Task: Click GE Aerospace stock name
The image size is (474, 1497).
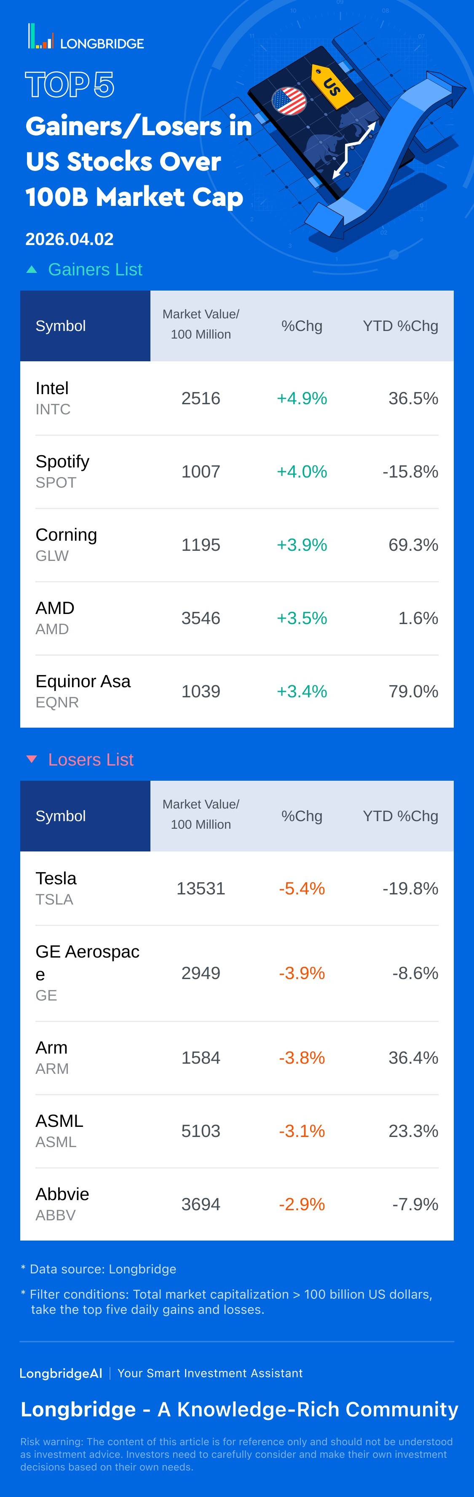Action: pyautogui.click(x=87, y=962)
